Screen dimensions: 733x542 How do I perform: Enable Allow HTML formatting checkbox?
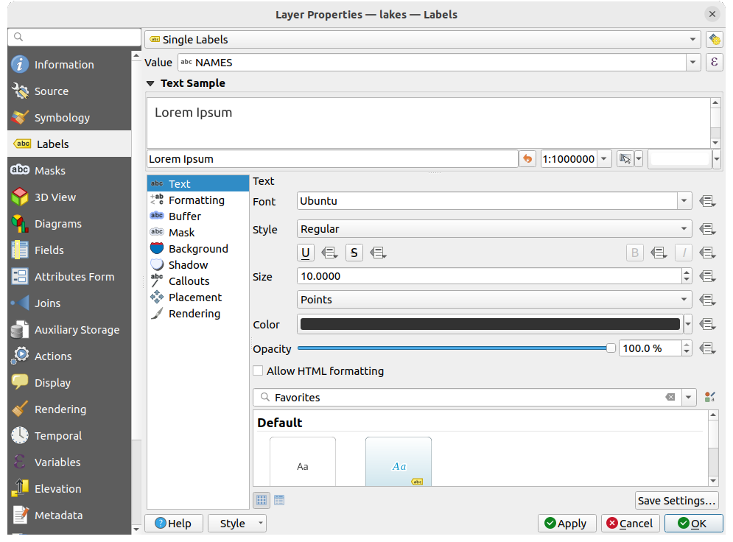(258, 371)
